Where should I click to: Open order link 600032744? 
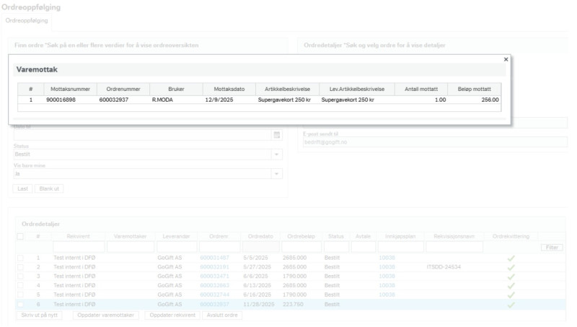214,295
